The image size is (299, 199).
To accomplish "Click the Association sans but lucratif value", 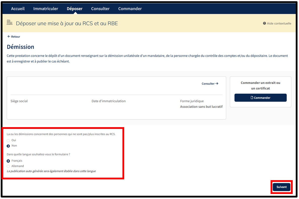I will (x=201, y=107).
